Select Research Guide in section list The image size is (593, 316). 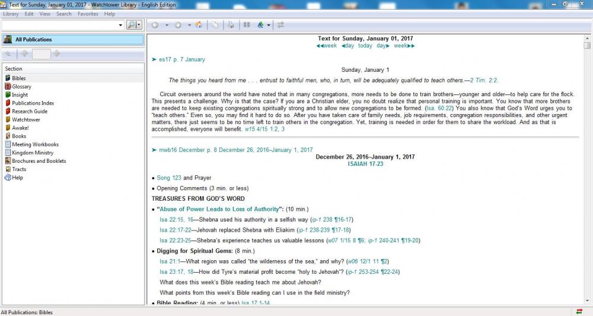click(30, 111)
